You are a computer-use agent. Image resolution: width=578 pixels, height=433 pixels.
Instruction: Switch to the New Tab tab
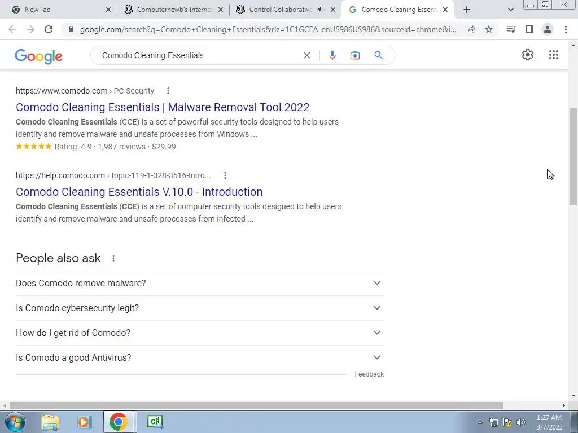tap(61, 10)
